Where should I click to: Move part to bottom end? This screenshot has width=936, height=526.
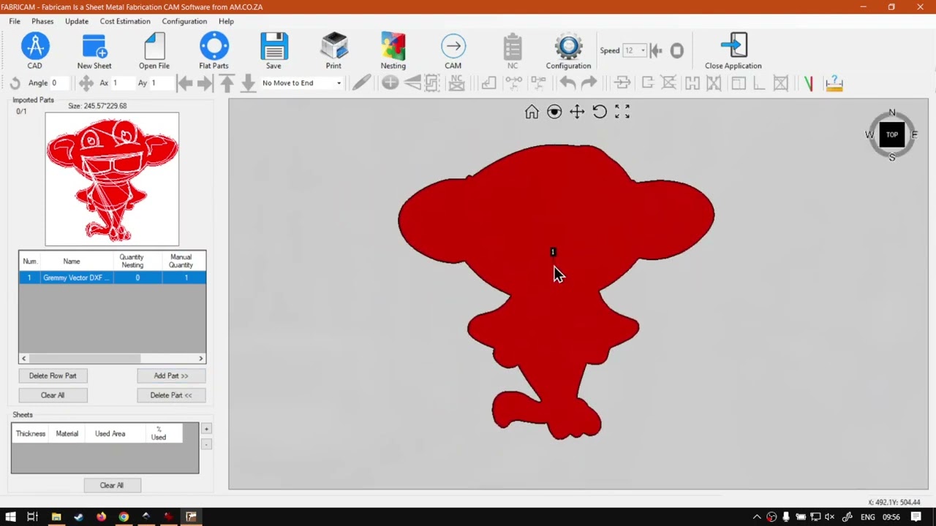[248, 83]
